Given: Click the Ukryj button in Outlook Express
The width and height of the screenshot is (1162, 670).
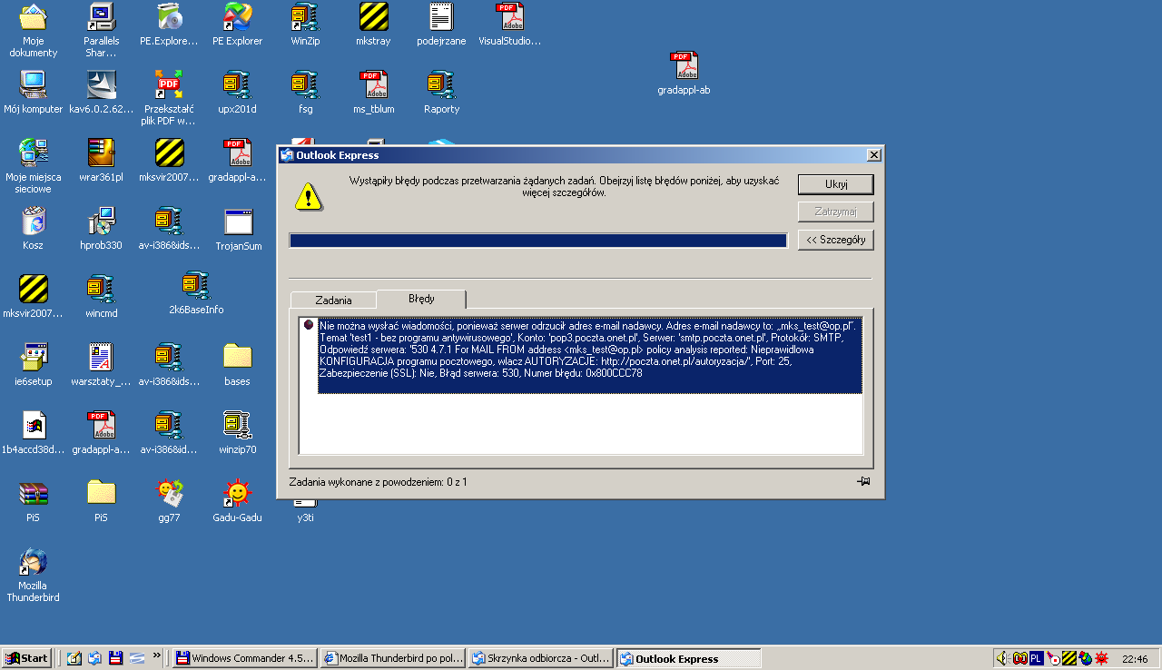Looking at the screenshot, I should click(835, 184).
